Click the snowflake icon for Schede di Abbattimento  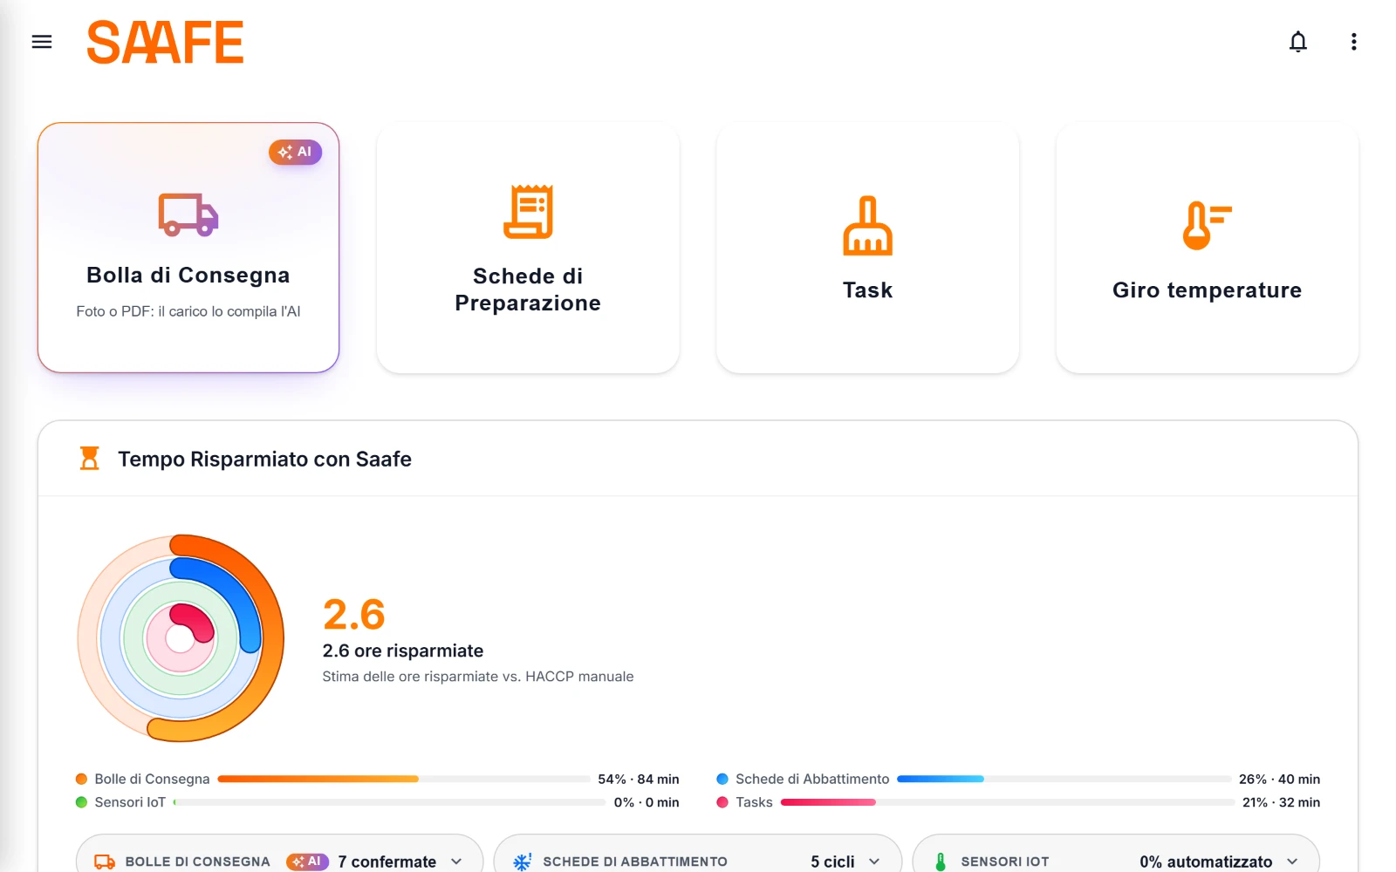[522, 862]
